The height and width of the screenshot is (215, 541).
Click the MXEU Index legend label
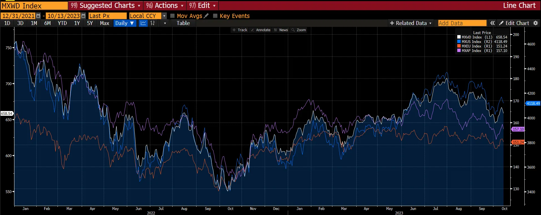tap(472, 46)
